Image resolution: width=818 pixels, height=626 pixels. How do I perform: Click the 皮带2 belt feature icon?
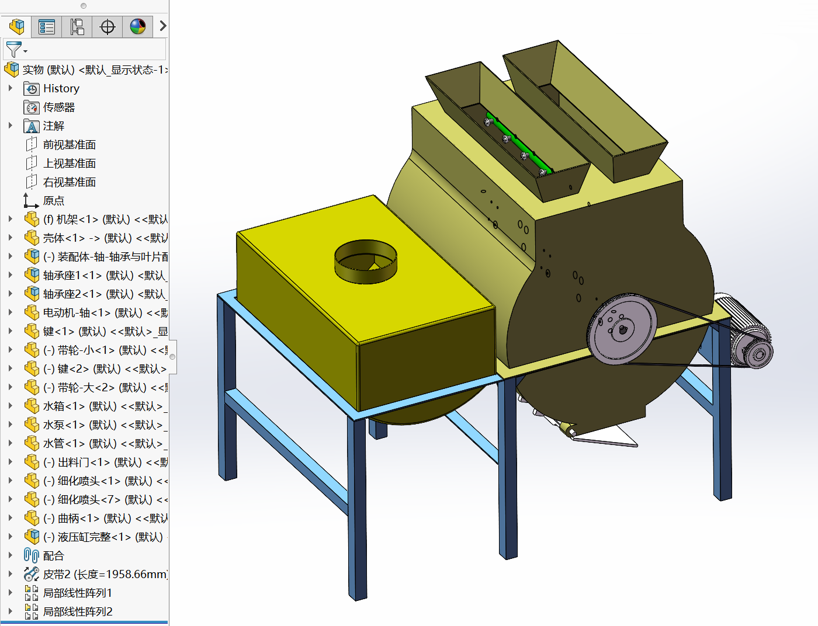coord(32,574)
